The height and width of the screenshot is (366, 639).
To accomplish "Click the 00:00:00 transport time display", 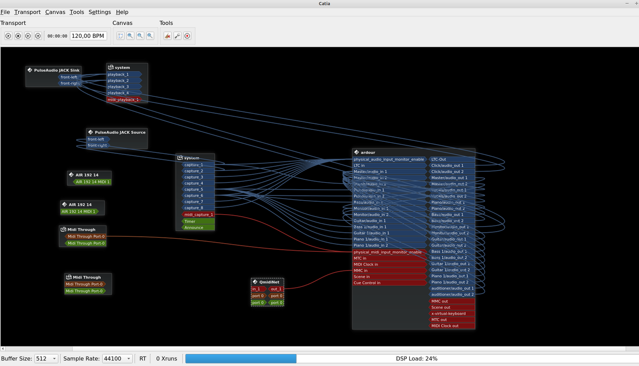I will 57,36.
